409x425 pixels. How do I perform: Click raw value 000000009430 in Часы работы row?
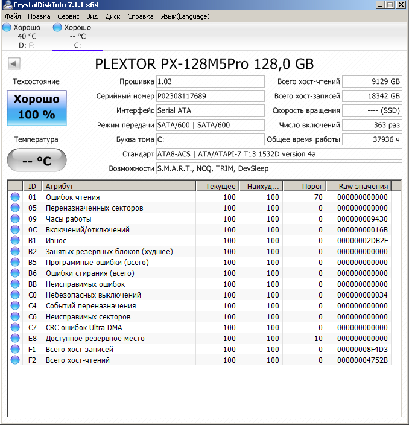tap(363, 219)
